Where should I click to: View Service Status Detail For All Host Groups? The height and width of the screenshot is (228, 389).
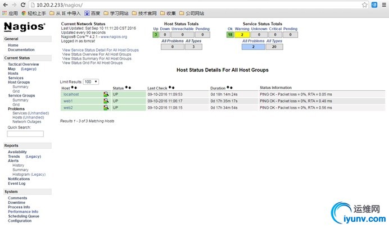[x=101, y=50]
